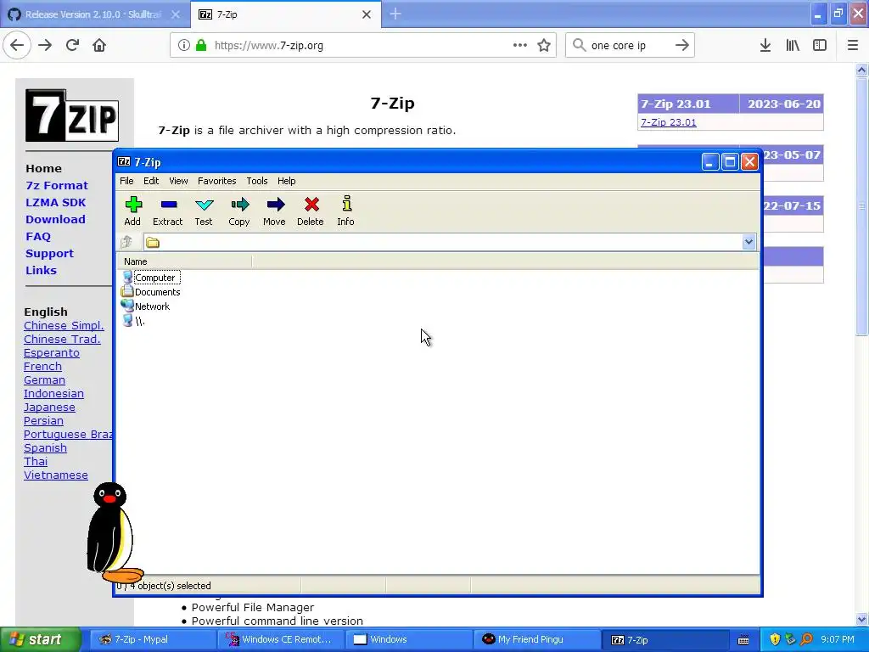Viewport: 869px width, 652px height.
Task: Click the FAQ link
Action: (37, 236)
